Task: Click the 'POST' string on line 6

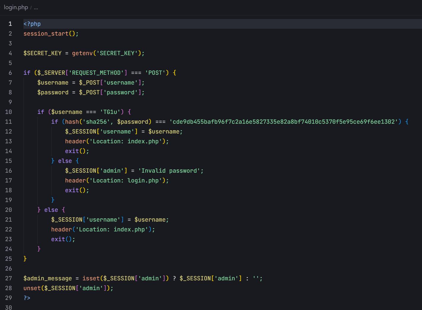Action: 155,73
